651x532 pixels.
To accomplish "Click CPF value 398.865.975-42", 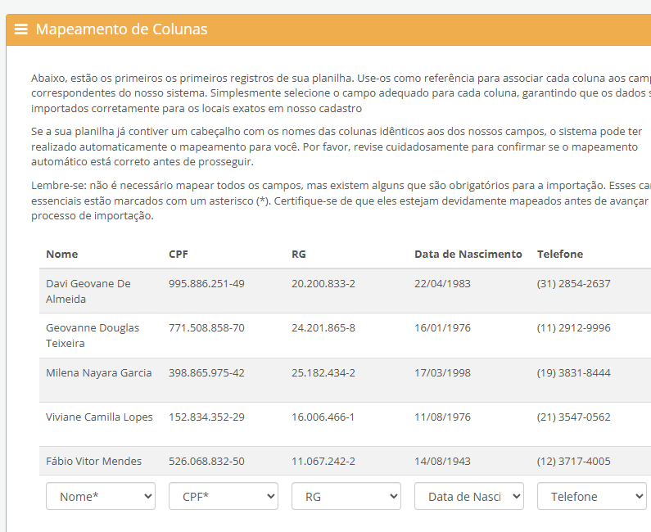I will [x=206, y=372].
